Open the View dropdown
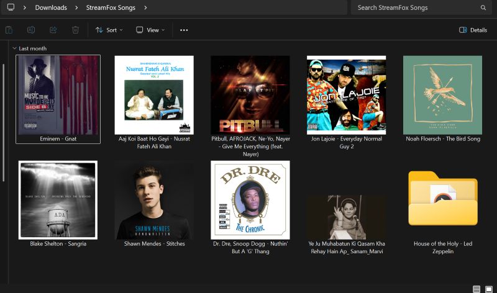 pyautogui.click(x=150, y=30)
